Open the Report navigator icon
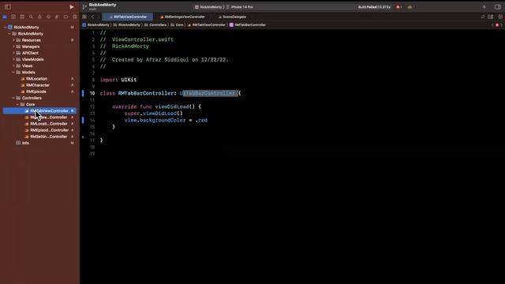 coord(74,17)
